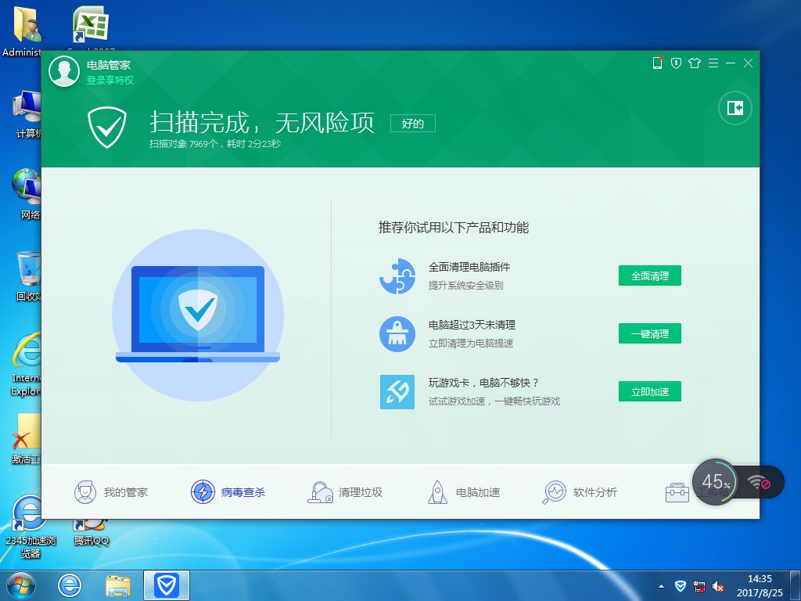The image size is (801, 601).
Task: Click the broom cleanup icon
Action: [x=397, y=333]
